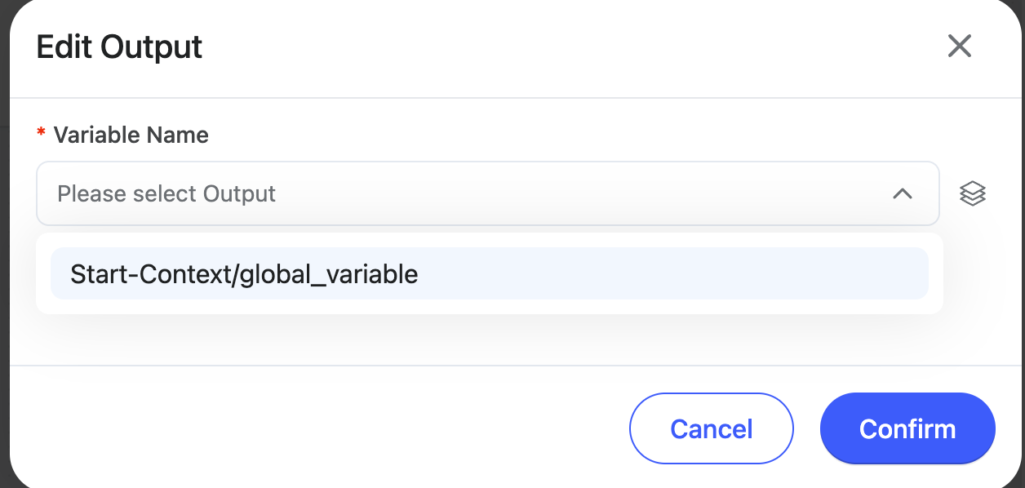Click the Edit Output dialog title
This screenshot has height=488, width=1025.
[119, 47]
